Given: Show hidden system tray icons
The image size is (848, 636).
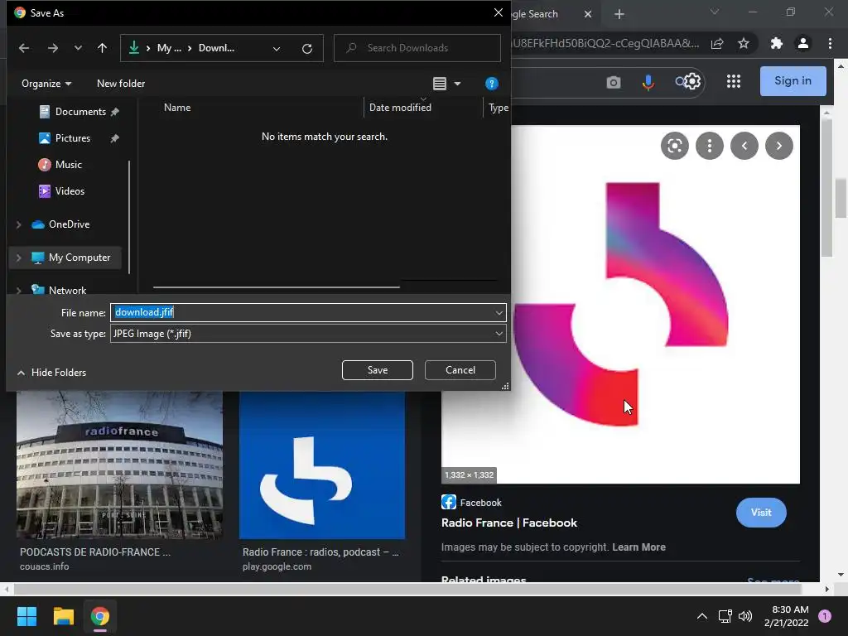Looking at the screenshot, I should pos(702,616).
